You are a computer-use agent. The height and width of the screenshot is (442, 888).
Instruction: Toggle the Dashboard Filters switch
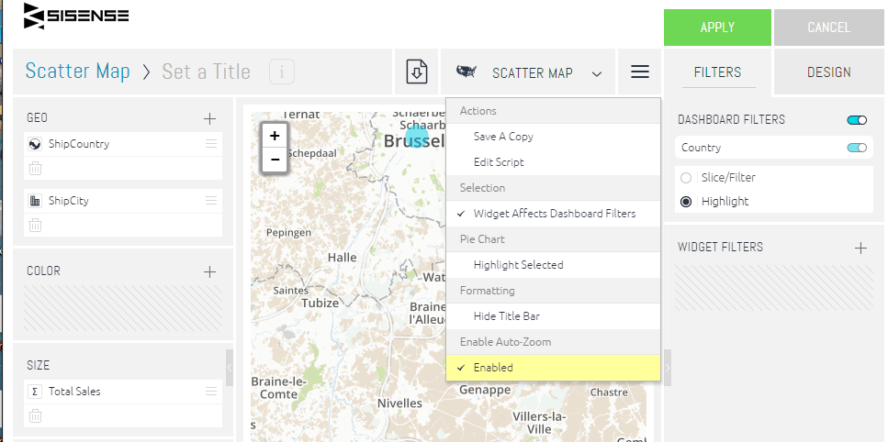point(857,120)
